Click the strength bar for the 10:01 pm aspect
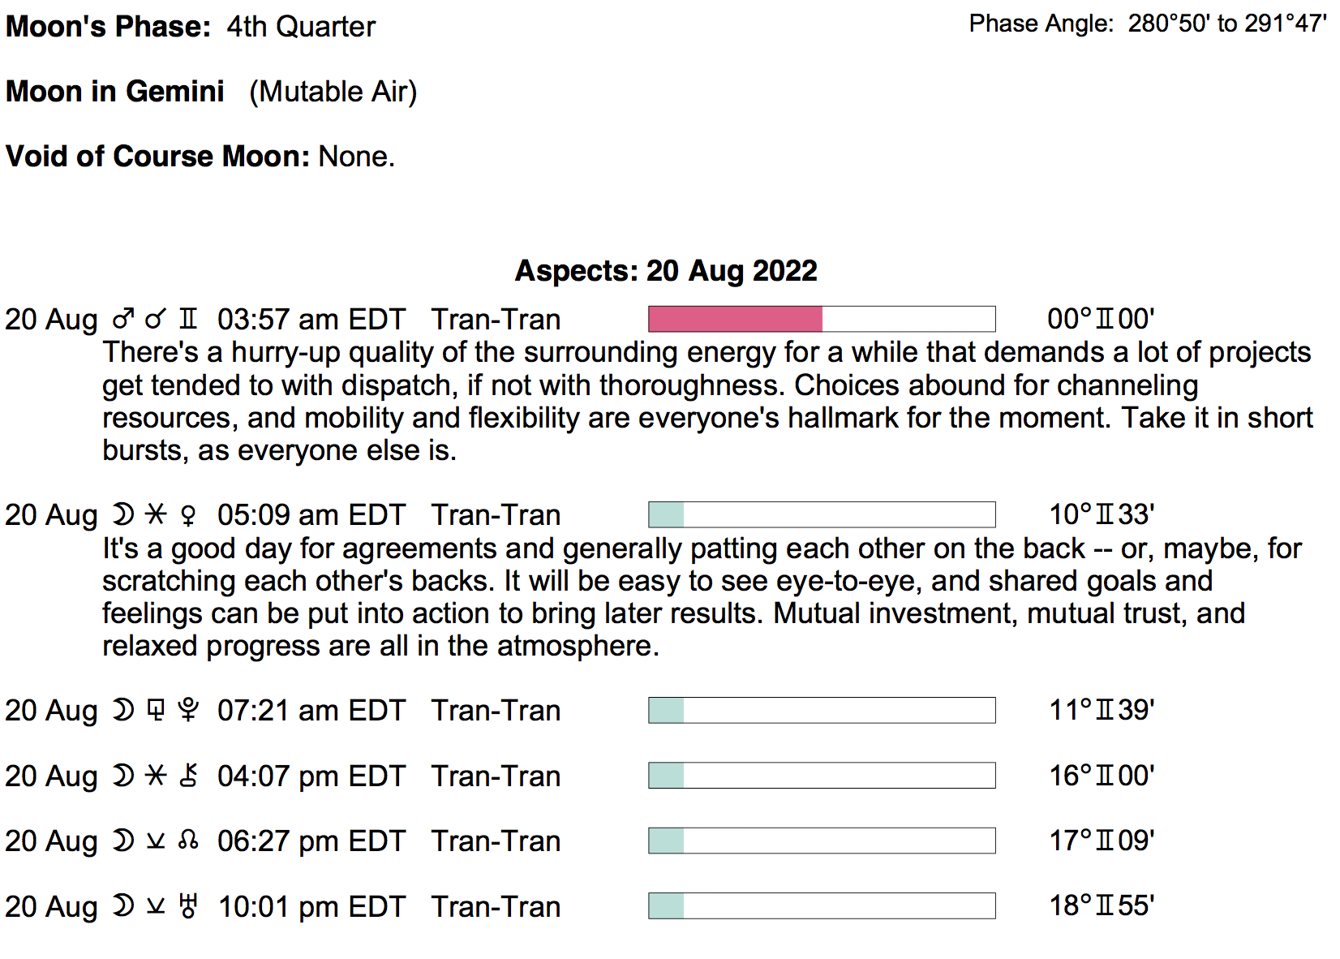The image size is (1340, 959). click(822, 905)
